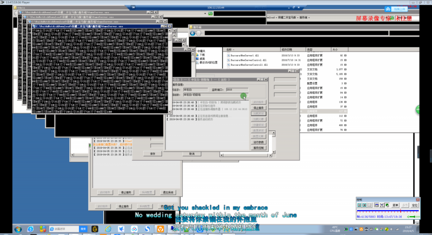Click the 取消 button
The width and height of the screenshot is (432, 235).
coord(192,154)
